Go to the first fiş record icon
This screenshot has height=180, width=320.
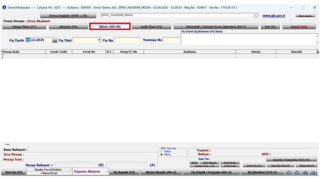[288, 172]
